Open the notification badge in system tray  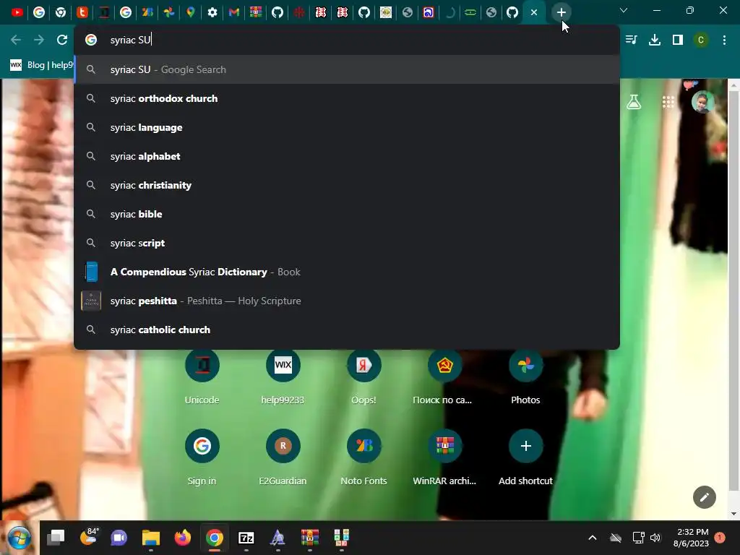click(x=720, y=538)
